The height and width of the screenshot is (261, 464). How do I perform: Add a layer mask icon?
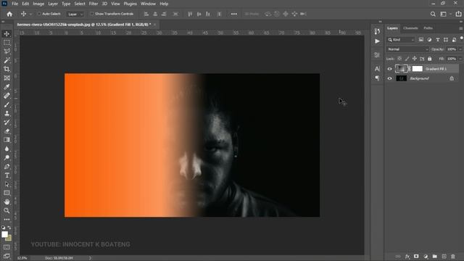point(416,256)
